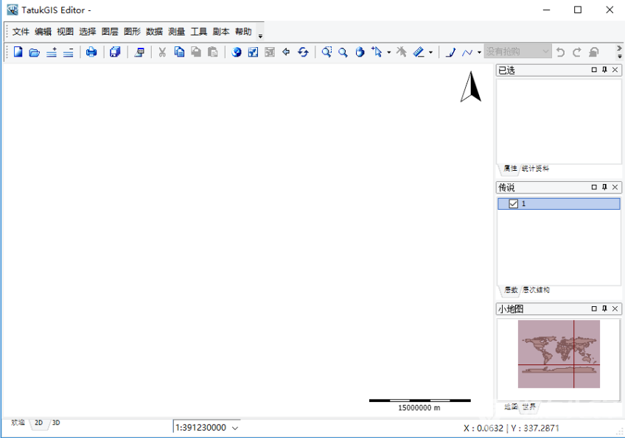This screenshot has height=438, width=625.
Task: Open dropdown arrow beside the select tool
Action: pos(389,52)
